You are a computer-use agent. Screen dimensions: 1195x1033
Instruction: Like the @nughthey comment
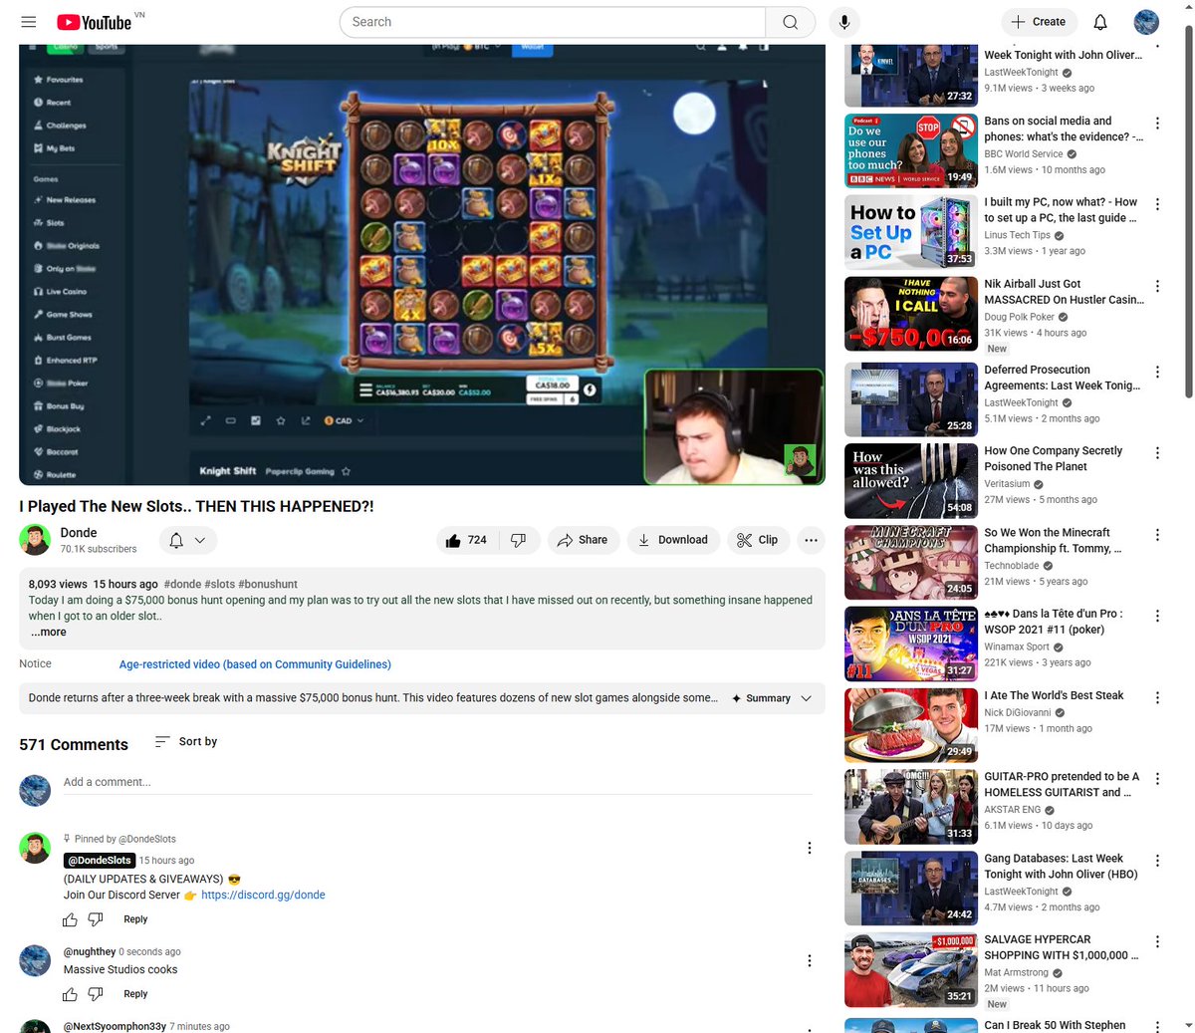click(x=70, y=994)
